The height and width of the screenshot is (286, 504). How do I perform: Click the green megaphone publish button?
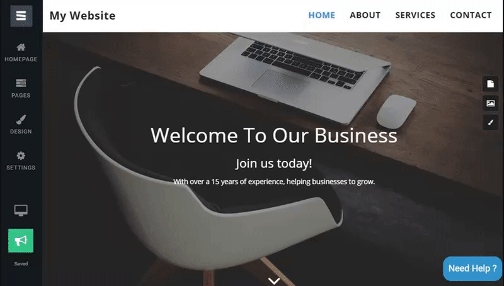tap(21, 241)
